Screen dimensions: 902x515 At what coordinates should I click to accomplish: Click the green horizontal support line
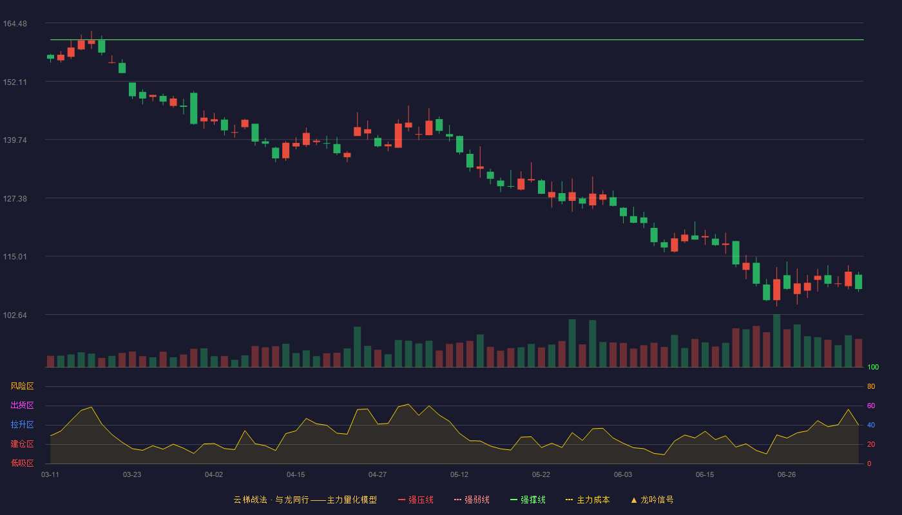pos(457,40)
